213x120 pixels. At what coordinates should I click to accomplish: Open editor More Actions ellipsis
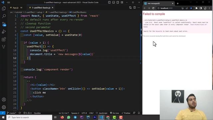click(x=139, y=8)
